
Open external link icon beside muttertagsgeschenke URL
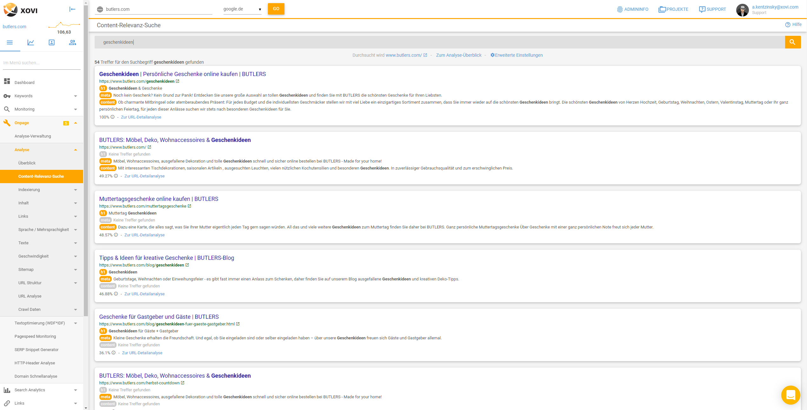click(x=190, y=206)
